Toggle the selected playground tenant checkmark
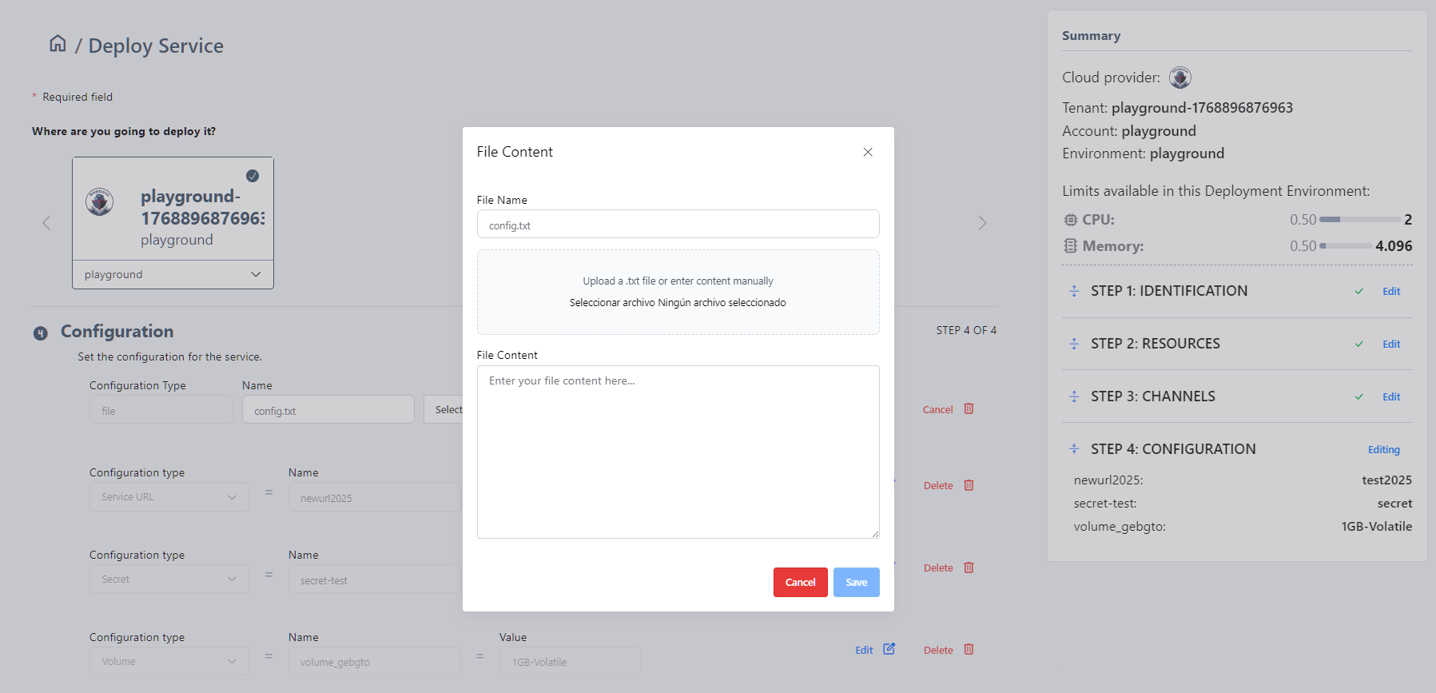1436x693 pixels. coord(253,176)
